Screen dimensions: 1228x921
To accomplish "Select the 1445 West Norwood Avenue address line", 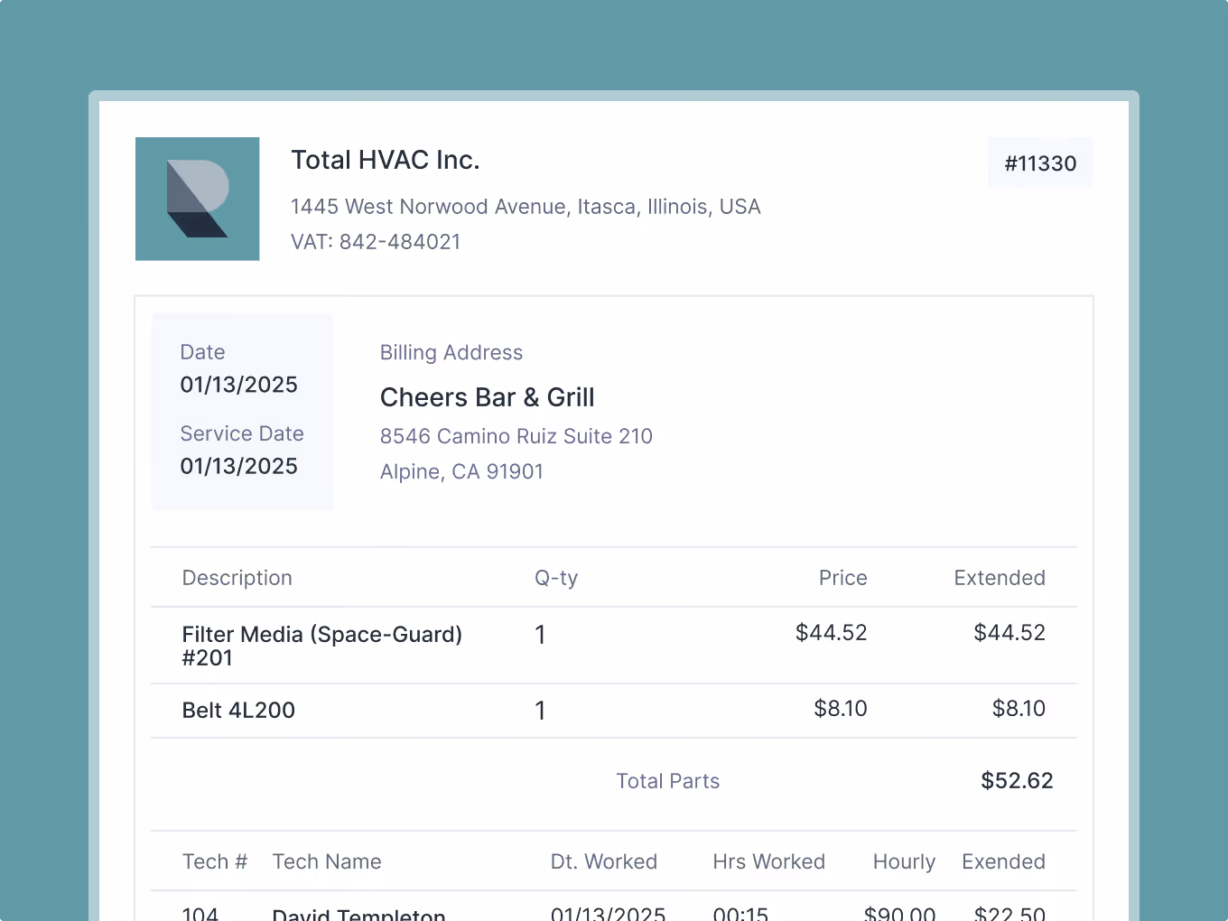I will click(x=526, y=207).
